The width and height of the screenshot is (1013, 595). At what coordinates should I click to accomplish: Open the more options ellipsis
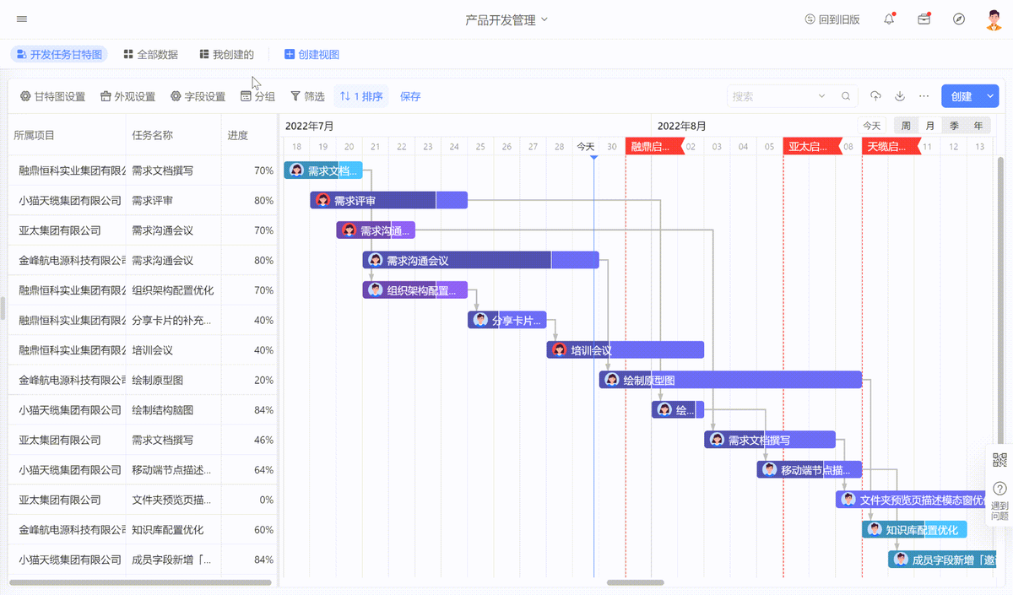[x=924, y=96]
